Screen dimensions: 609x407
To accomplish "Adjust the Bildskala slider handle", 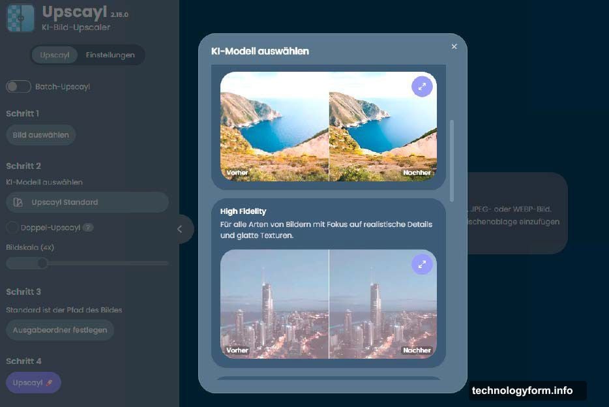I will [42, 264].
